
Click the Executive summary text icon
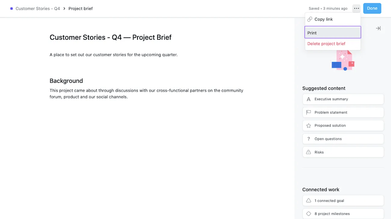[308, 99]
